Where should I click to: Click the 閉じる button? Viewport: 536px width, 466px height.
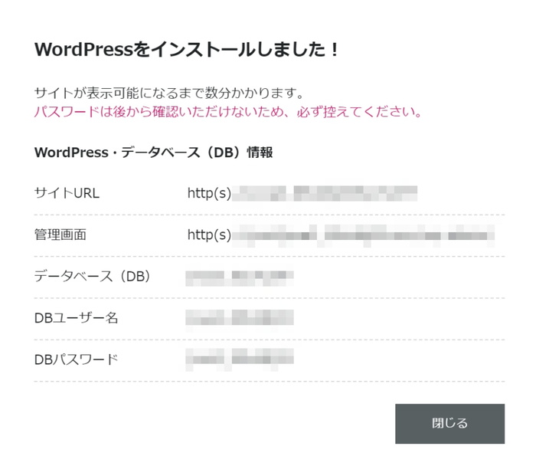click(450, 424)
